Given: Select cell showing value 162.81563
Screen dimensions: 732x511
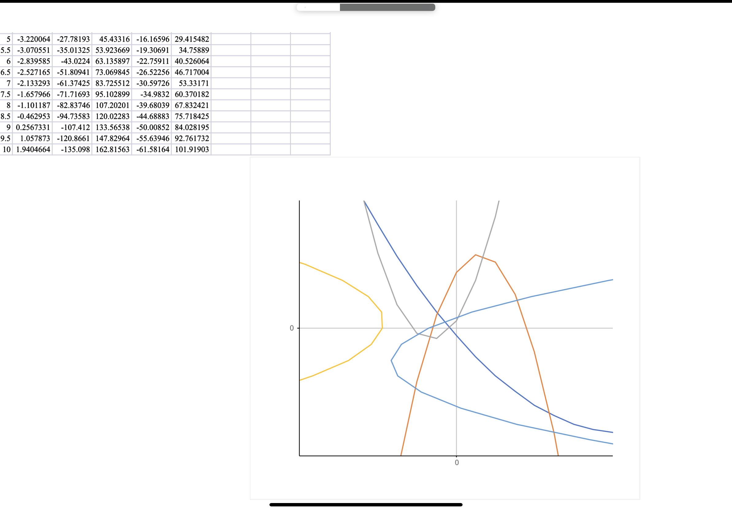Looking at the screenshot, I should point(112,150).
